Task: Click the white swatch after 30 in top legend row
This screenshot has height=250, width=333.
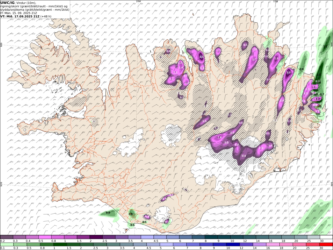Action: pos(326,237)
